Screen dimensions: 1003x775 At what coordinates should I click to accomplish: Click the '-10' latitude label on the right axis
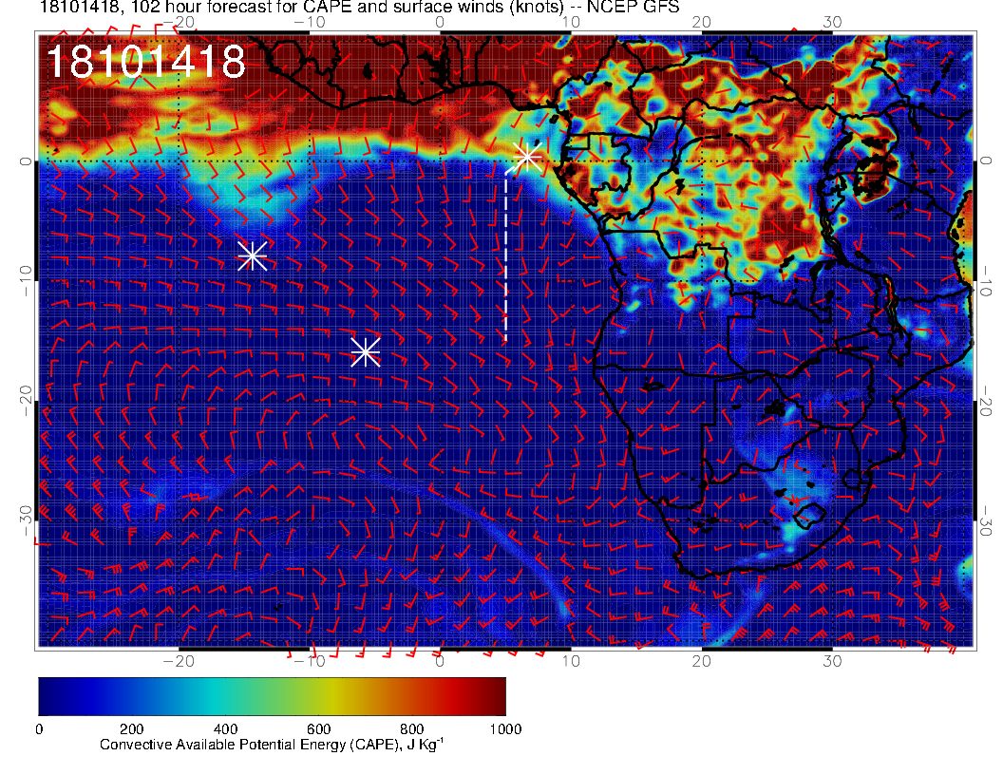tap(986, 281)
